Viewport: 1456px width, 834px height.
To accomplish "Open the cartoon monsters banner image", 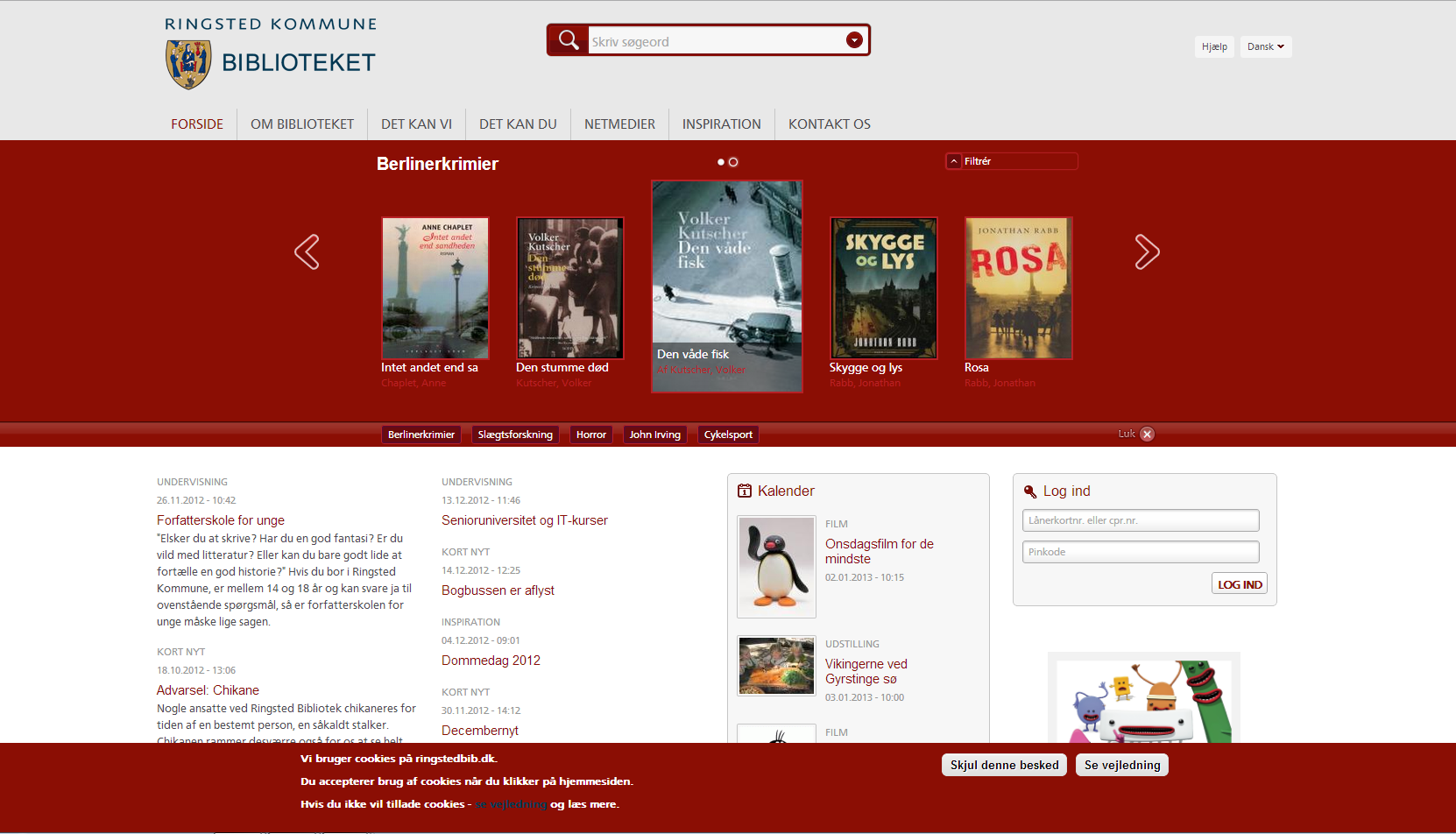I will click(x=1144, y=699).
